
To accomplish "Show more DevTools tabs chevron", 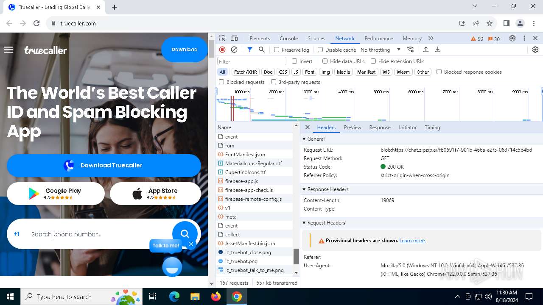I will (431, 38).
